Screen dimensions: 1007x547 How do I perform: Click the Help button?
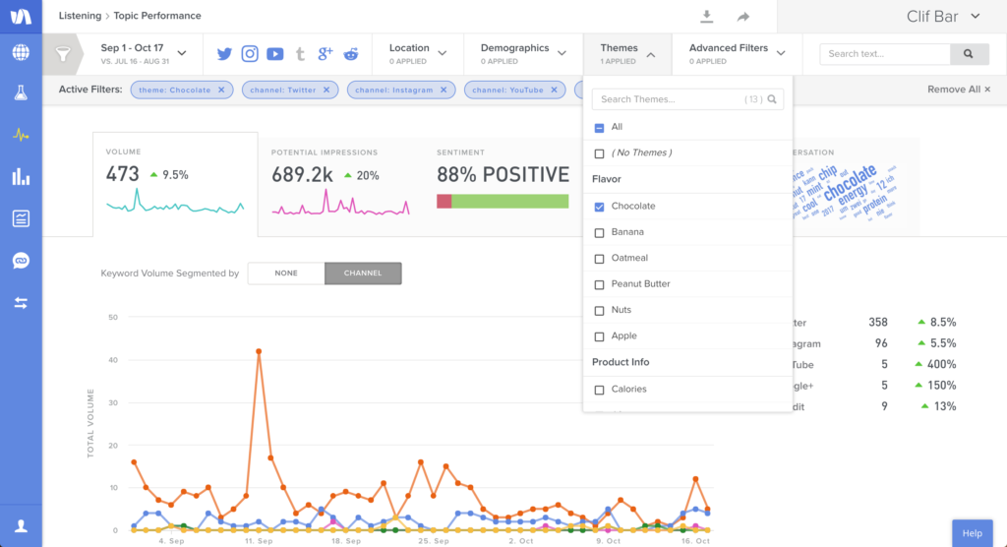[x=973, y=533]
